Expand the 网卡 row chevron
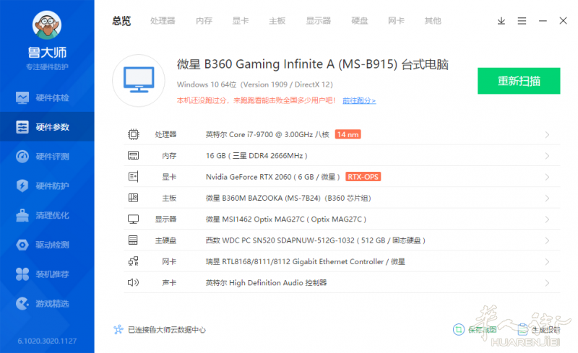The image size is (578, 353). tap(547, 262)
